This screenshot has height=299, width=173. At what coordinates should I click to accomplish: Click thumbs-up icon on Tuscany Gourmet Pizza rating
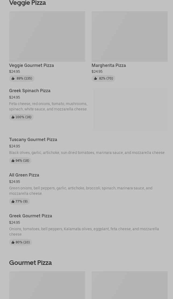tap(13, 161)
